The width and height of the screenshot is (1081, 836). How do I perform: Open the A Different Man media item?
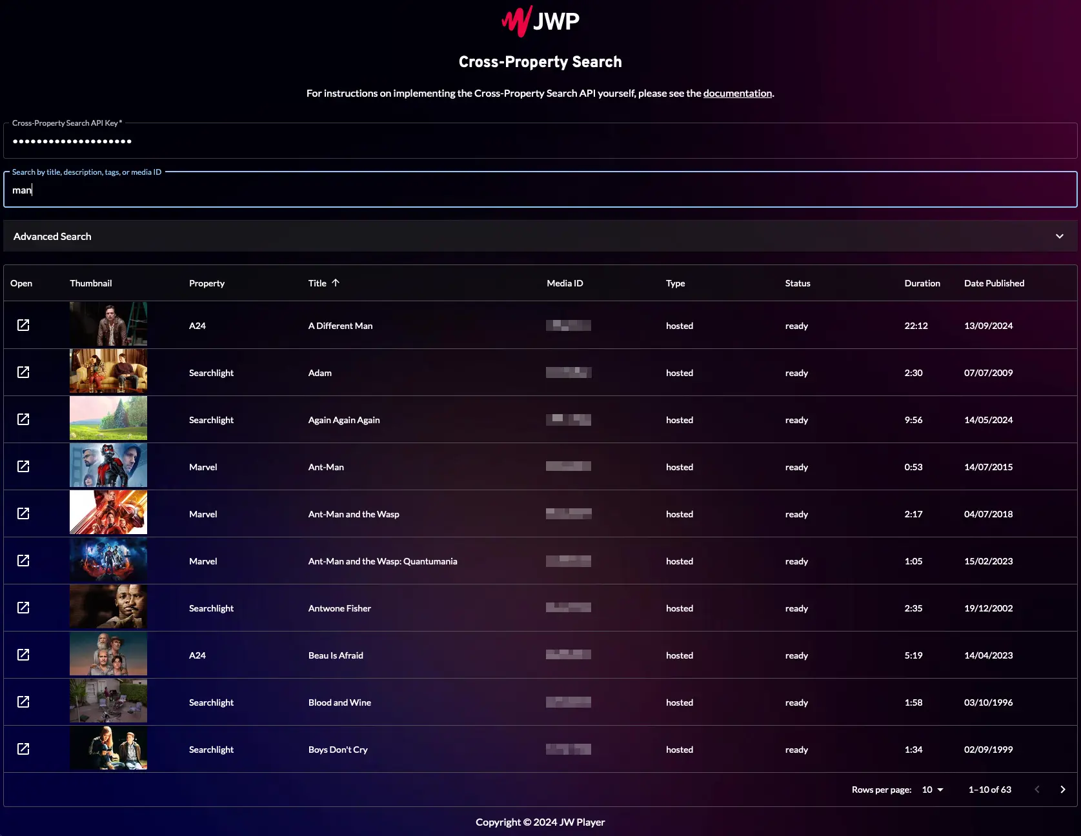23,325
